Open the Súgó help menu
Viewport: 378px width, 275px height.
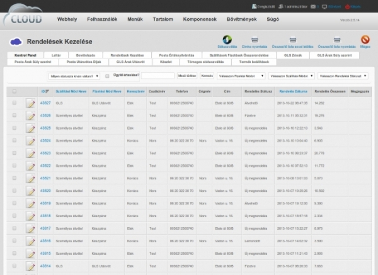[273, 20]
